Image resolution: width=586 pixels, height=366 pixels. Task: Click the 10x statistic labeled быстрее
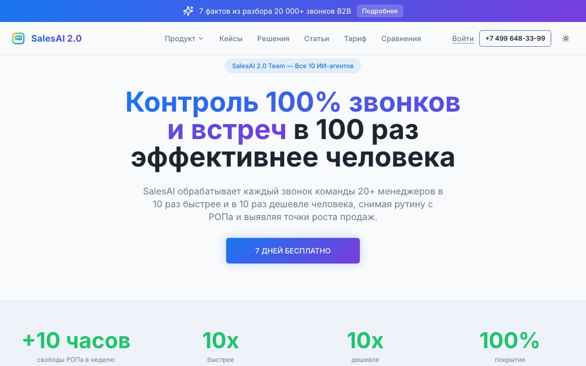221,340
